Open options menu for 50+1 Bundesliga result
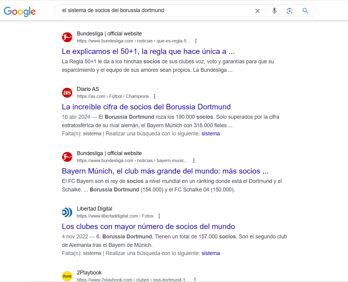 196,41
